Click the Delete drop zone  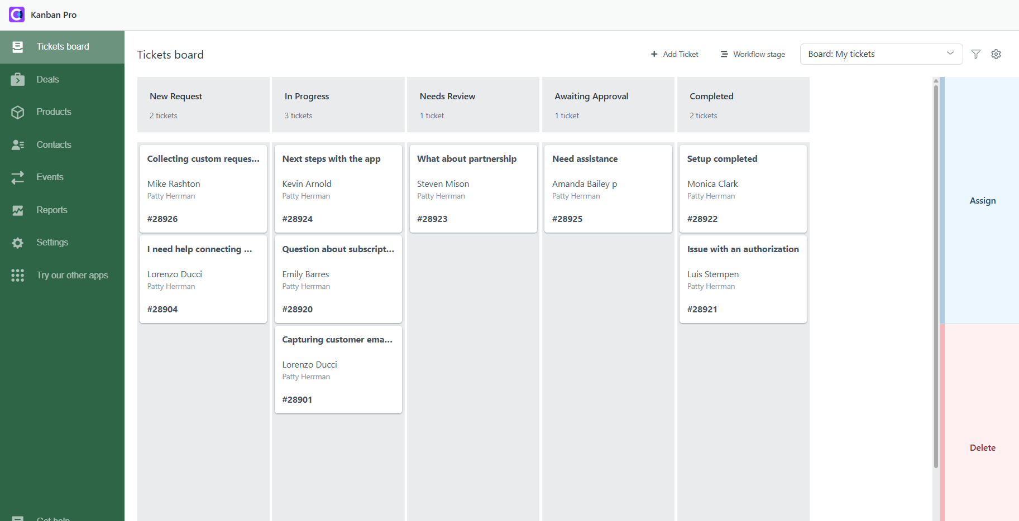tap(982, 447)
